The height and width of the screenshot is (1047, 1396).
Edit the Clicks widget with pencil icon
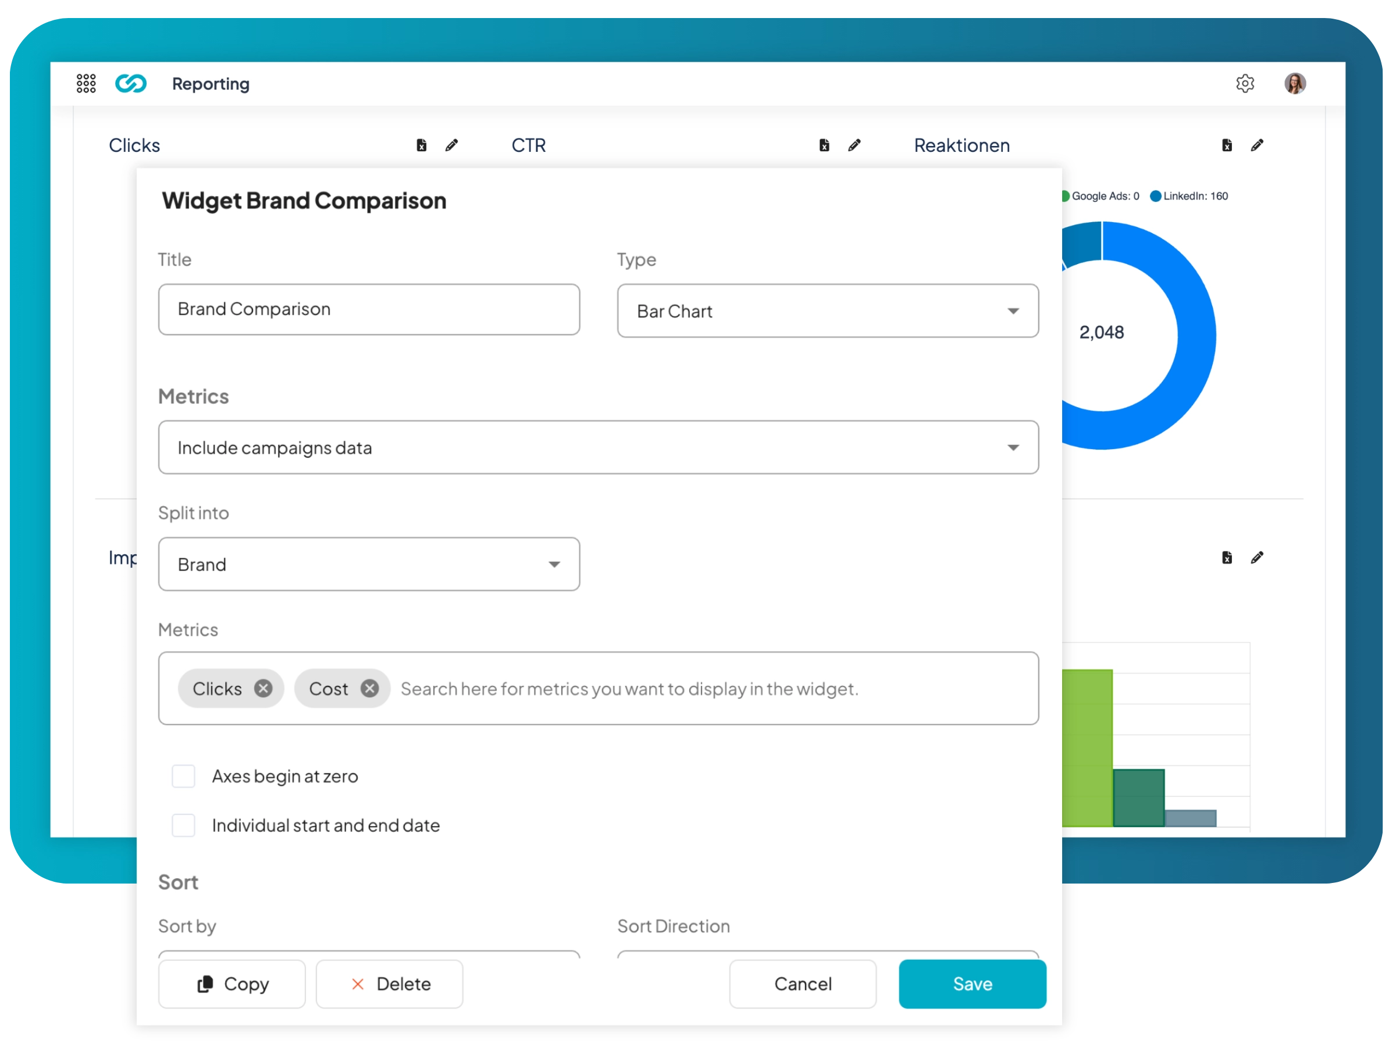click(x=451, y=146)
